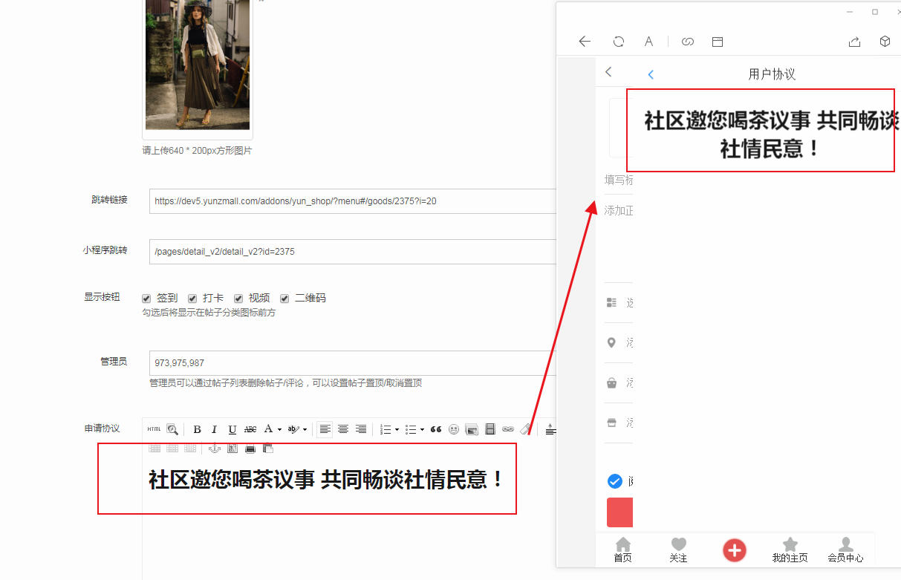The height and width of the screenshot is (580, 901).
Task: Go to 首页 tab in preview
Action: [622, 550]
